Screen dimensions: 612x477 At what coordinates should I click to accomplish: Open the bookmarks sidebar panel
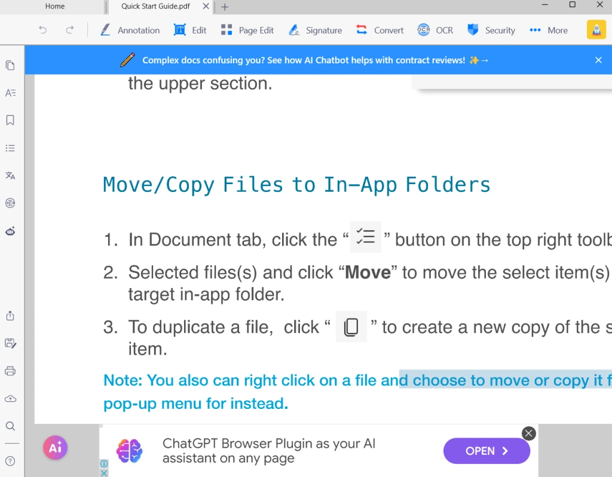pyautogui.click(x=10, y=120)
